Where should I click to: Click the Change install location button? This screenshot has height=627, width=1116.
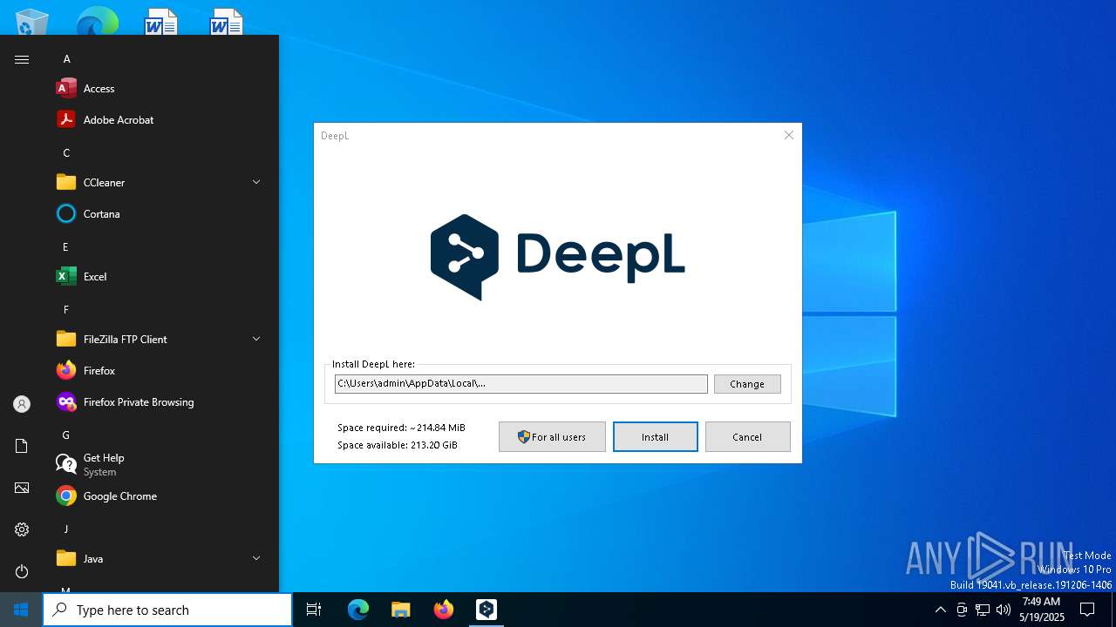point(747,384)
